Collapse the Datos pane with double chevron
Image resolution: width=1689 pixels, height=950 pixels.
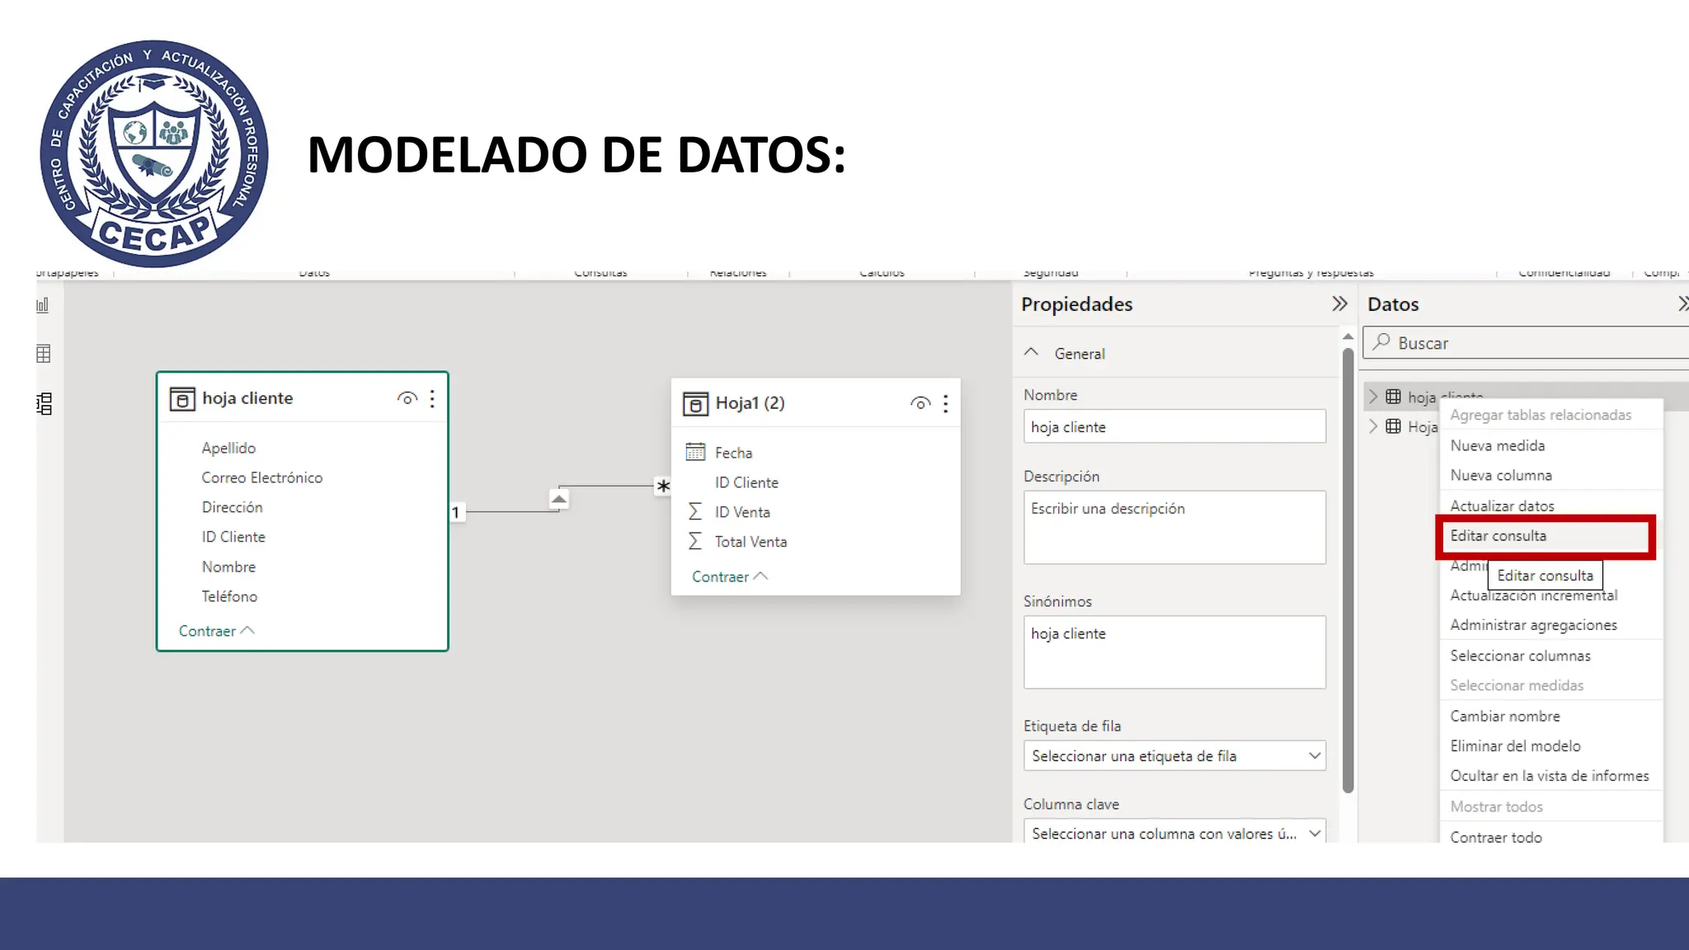1682,304
